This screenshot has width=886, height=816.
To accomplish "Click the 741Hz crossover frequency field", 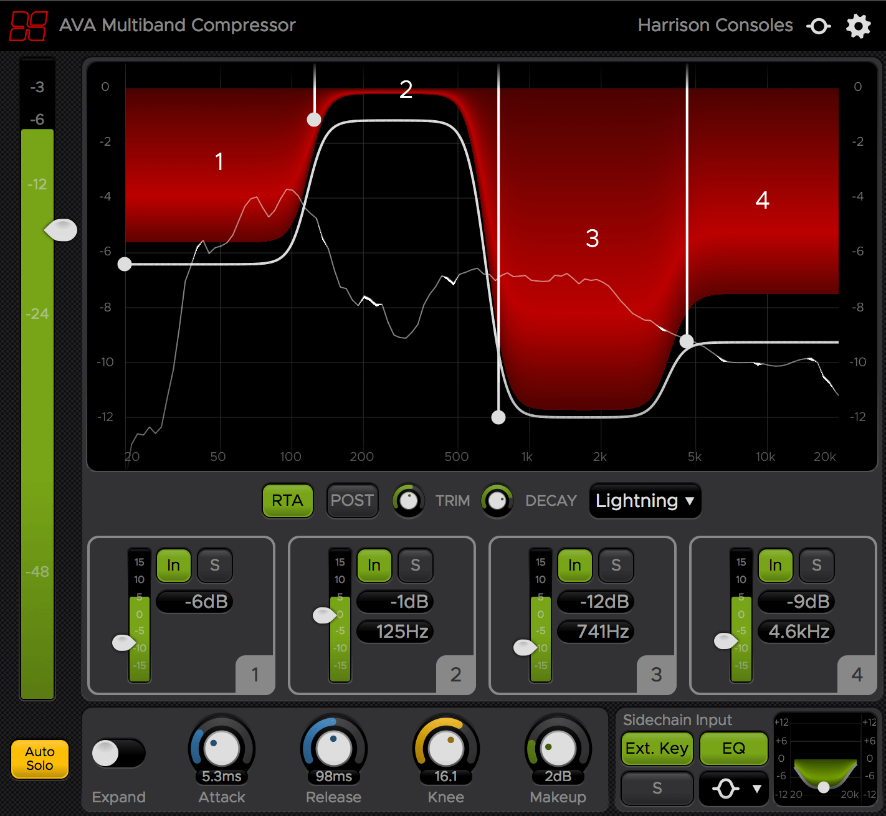I will (596, 632).
